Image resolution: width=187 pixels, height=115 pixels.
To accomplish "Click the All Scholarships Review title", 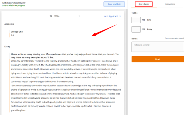I will click(x=14, y=3).
